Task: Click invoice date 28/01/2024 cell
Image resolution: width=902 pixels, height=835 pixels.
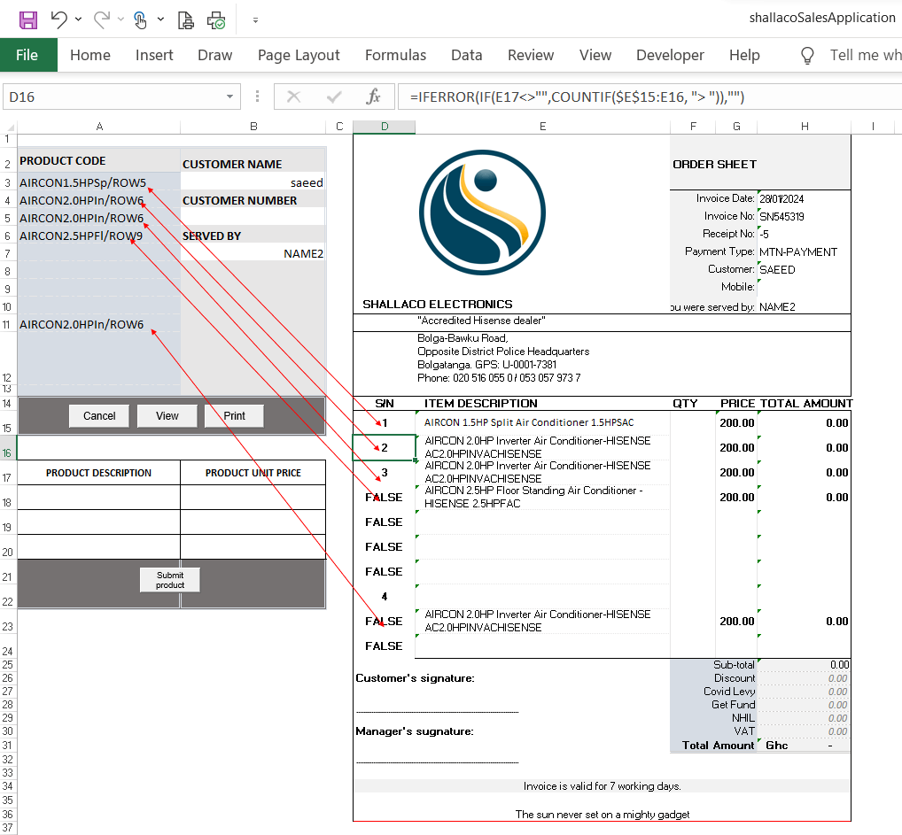Action: [804, 198]
